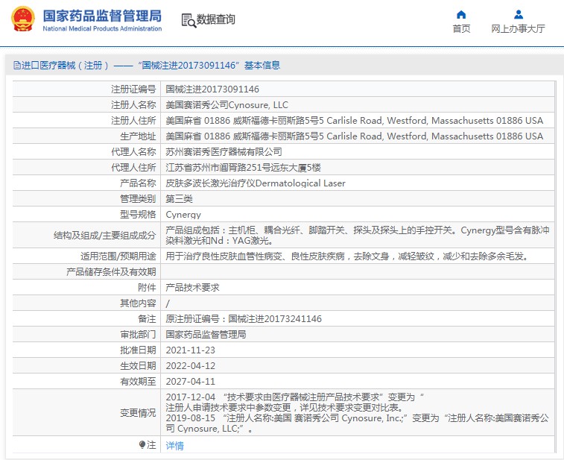Click the 代理人住所 row label

coord(133,167)
